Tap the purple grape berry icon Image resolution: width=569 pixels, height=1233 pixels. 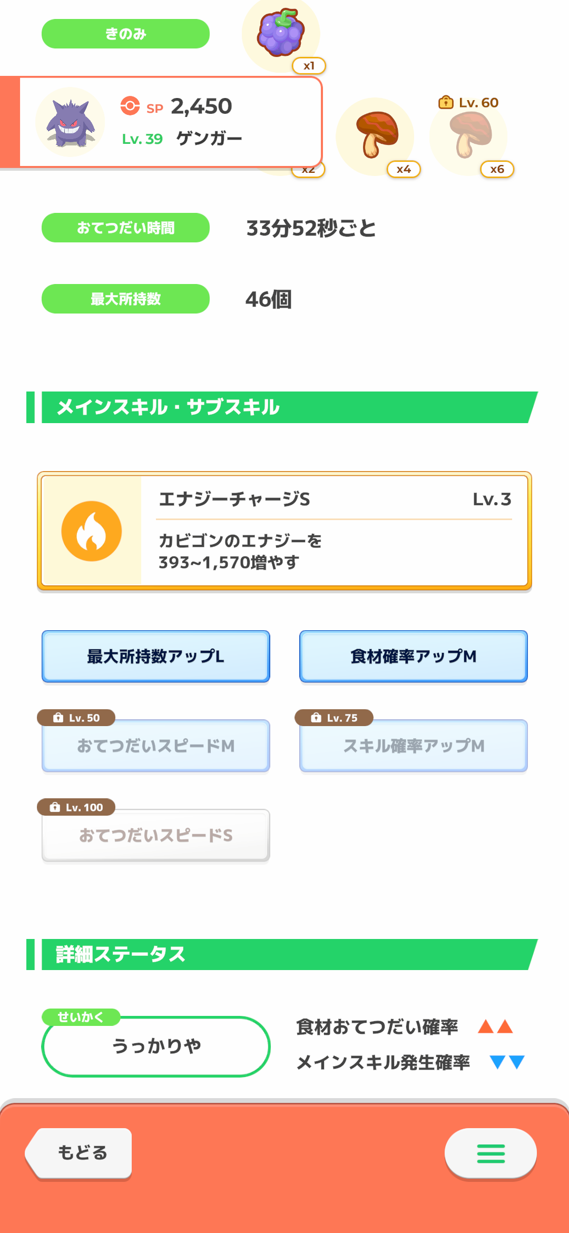281,33
